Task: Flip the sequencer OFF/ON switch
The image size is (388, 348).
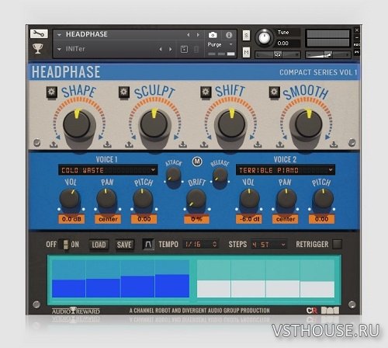Action: click(x=66, y=245)
